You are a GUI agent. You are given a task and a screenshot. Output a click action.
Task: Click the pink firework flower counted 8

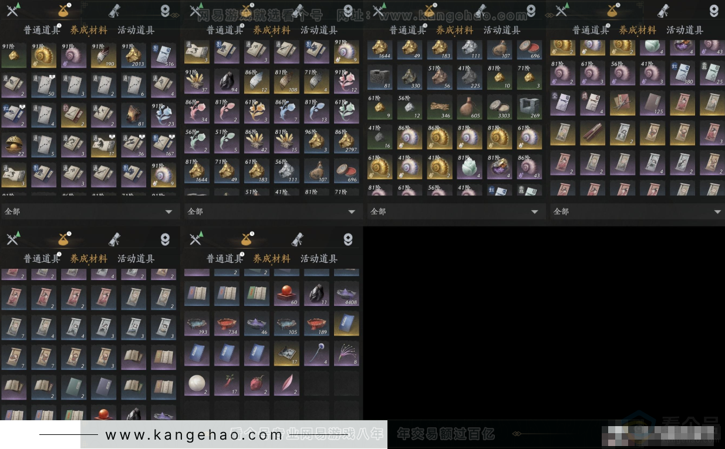coord(347,353)
